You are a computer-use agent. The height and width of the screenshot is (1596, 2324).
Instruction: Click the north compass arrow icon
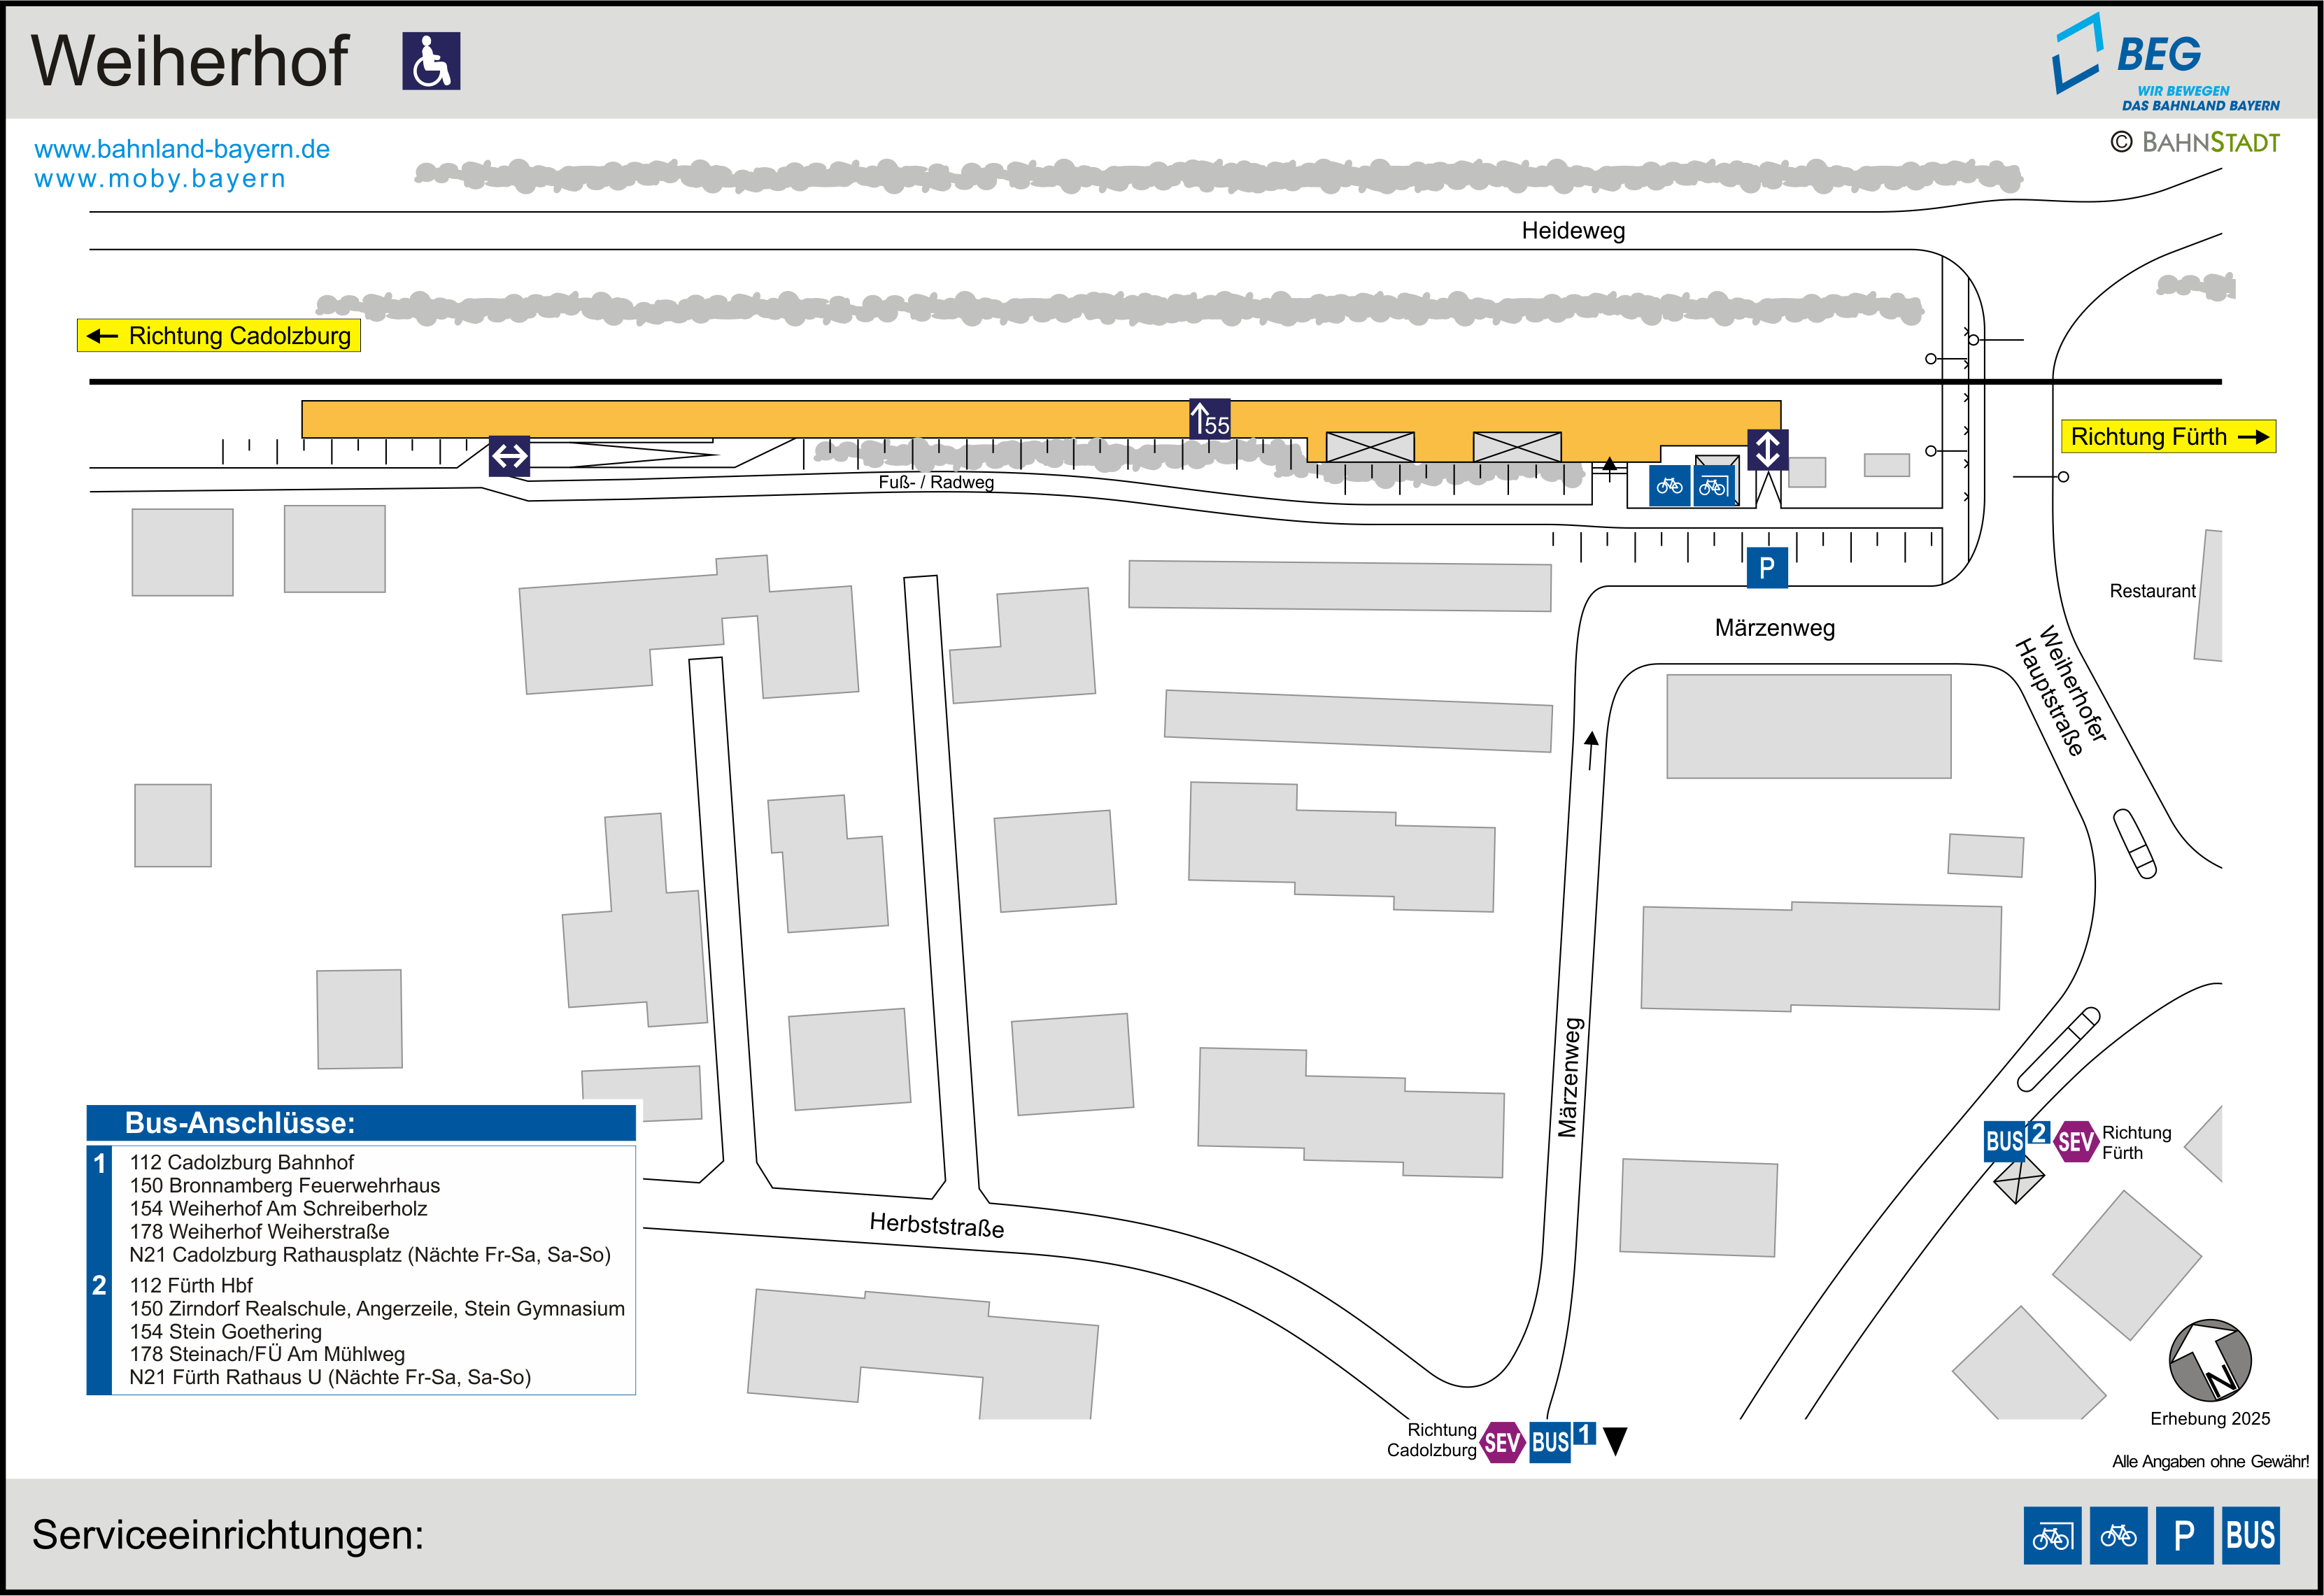pyautogui.click(x=2210, y=1360)
